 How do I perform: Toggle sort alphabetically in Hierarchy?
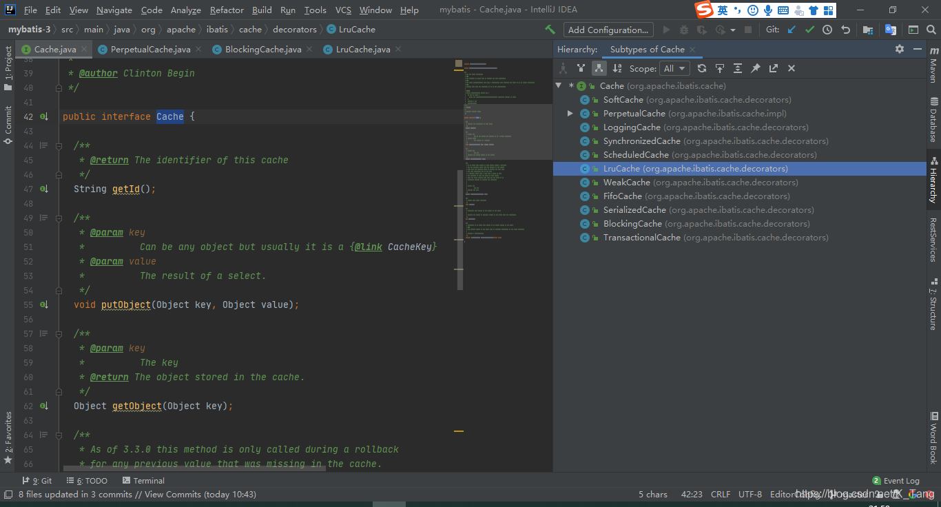pyautogui.click(x=617, y=68)
